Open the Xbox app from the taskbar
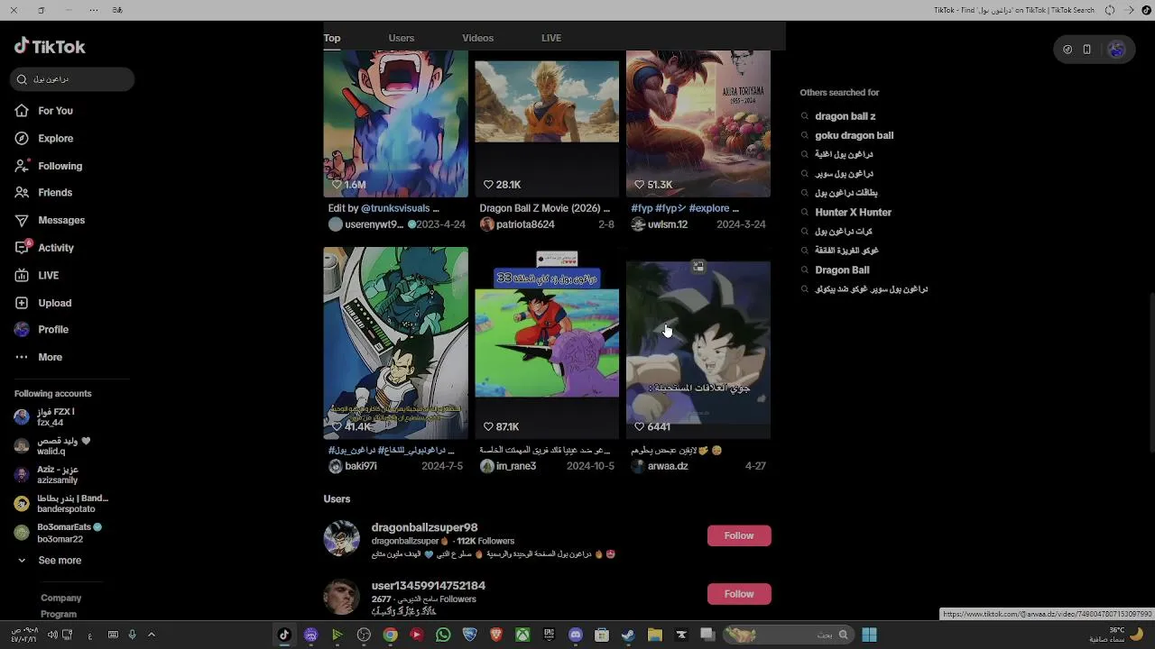This screenshot has height=649, width=1155. (522, 635)
